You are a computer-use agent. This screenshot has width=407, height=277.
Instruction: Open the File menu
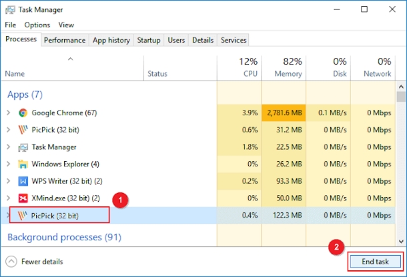tap(10, 25)
